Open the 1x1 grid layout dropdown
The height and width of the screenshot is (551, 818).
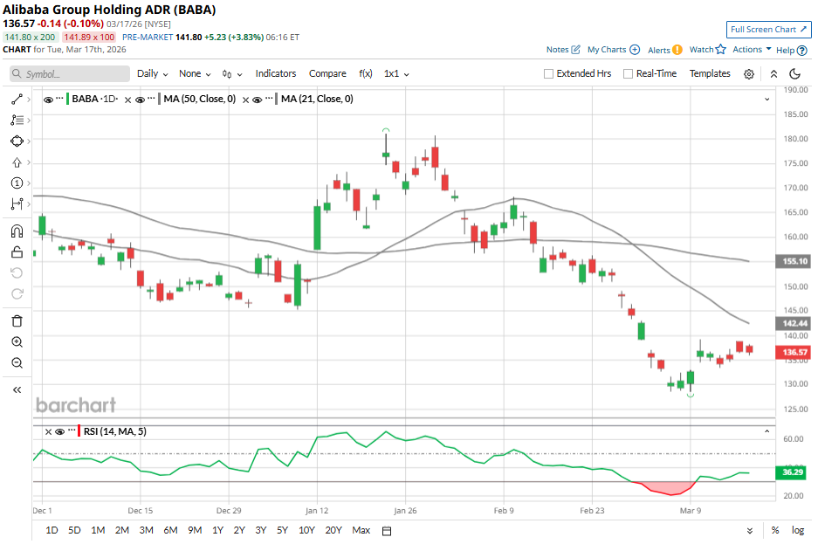396,73
